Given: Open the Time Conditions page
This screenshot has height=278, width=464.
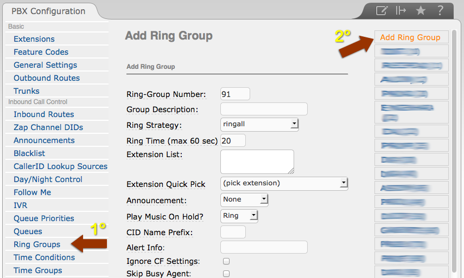Looking at the screenshot, I should click(45, 257).
